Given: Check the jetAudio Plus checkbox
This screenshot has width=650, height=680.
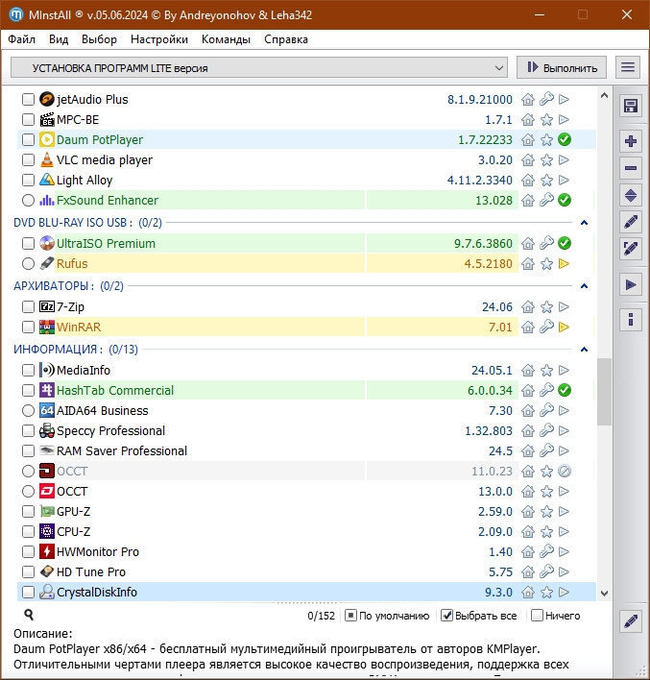Looking at the screenshot, I should pyautogui.click(x=28, y=99).
